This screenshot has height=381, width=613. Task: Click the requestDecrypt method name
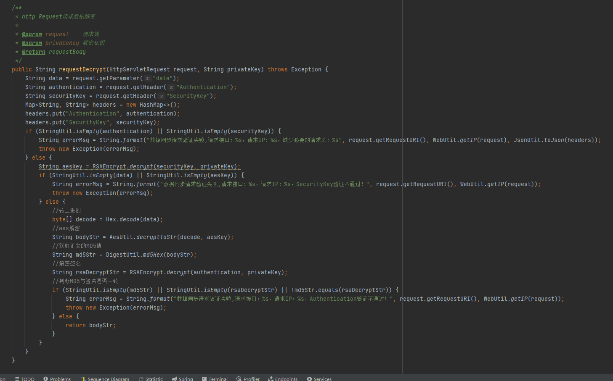(82, 69)
